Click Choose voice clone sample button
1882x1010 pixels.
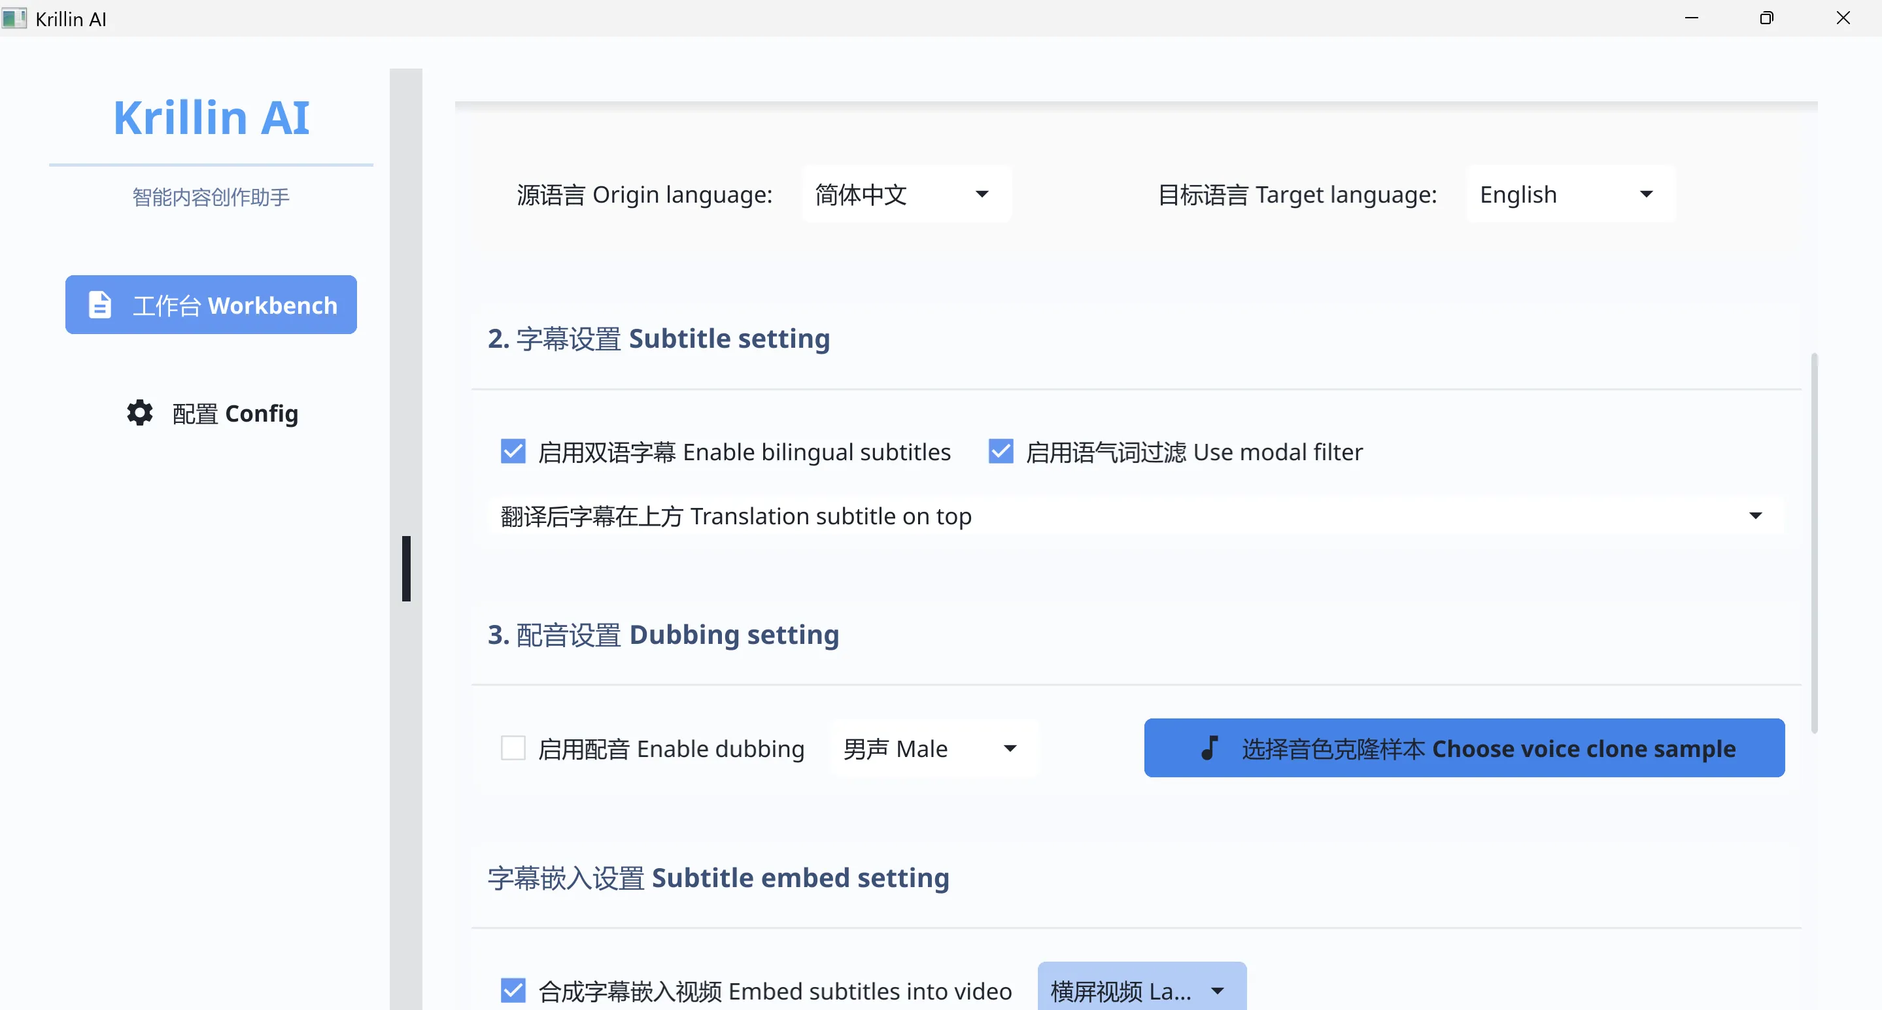1464,748
